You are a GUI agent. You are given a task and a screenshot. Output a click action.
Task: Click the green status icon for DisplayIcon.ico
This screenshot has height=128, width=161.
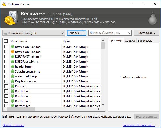(x=12, y=81)
